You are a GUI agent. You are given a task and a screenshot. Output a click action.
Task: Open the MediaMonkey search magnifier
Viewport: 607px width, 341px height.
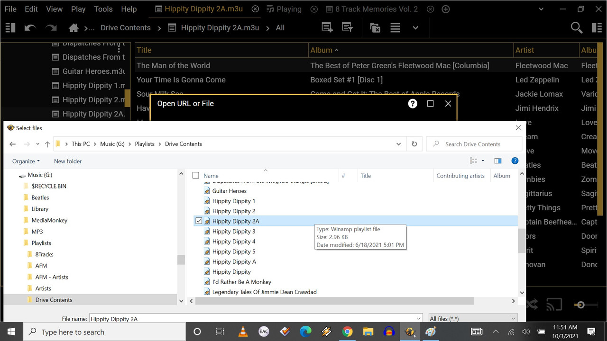tap(576, 28)
